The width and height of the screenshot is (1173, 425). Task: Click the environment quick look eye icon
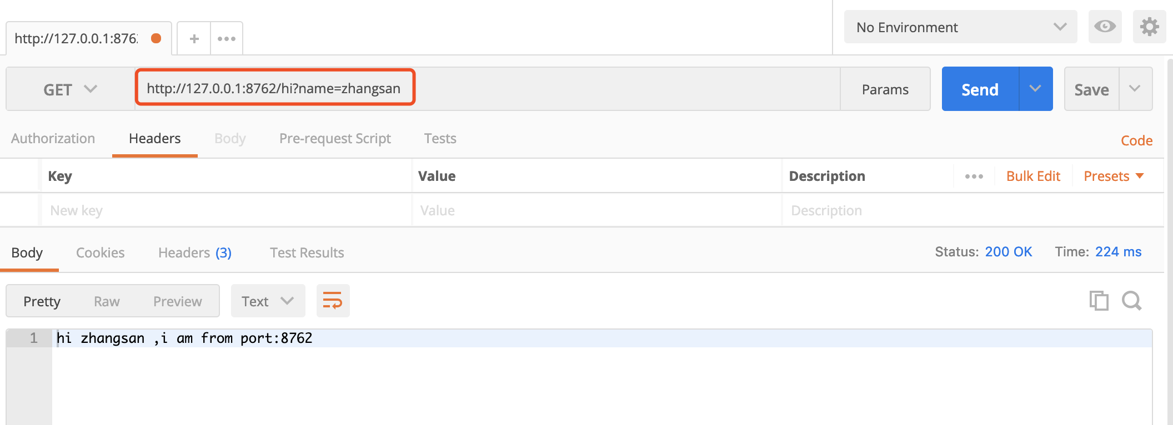point(1105,27)
